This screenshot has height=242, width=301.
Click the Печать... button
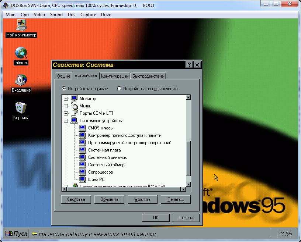(176, 199)
